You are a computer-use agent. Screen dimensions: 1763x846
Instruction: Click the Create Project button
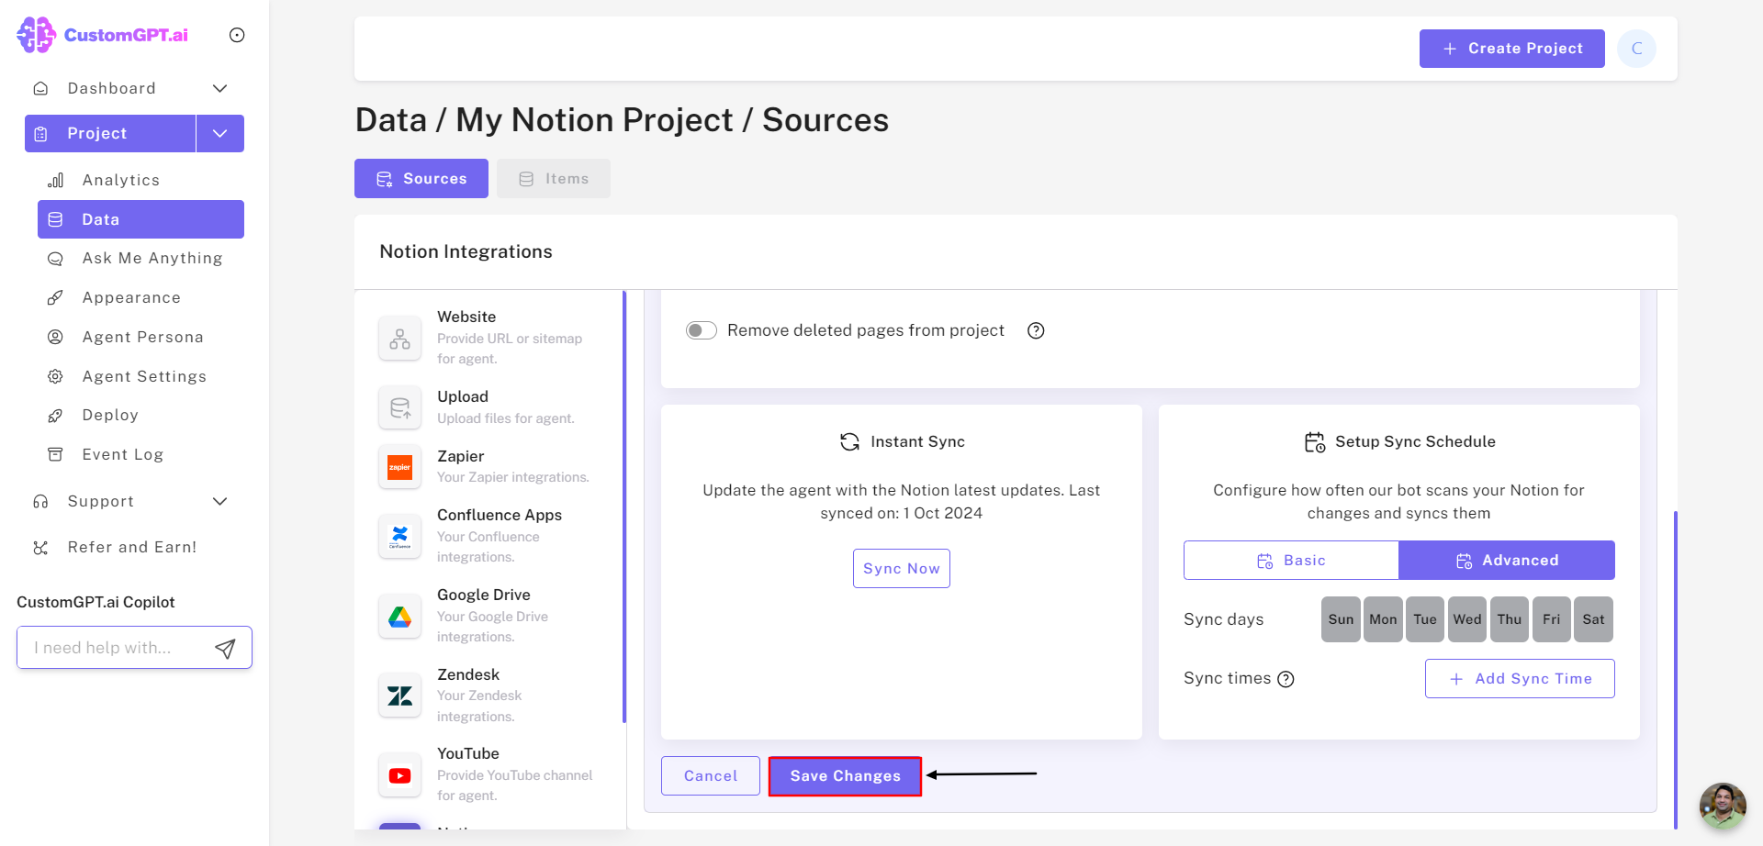coord(1512,49)
